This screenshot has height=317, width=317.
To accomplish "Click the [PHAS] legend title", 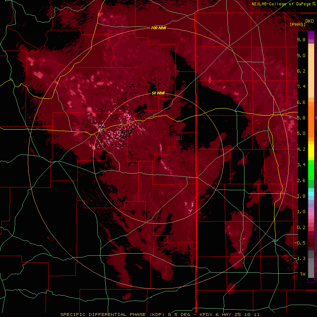I will tap(298, 24).
